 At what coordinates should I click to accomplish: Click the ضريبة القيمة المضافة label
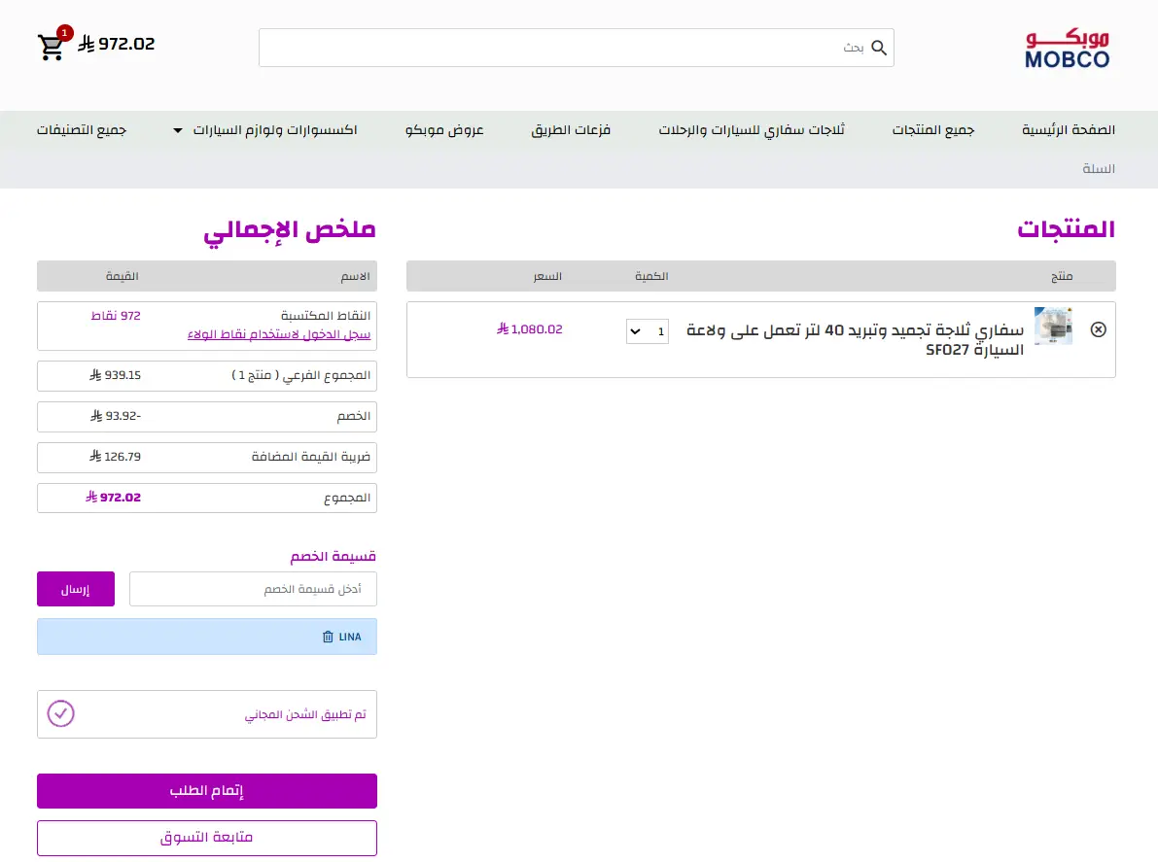tap(311, 457)
